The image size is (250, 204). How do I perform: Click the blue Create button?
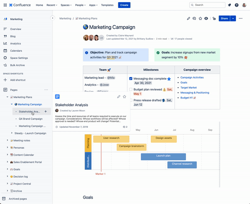pos(124,5)
